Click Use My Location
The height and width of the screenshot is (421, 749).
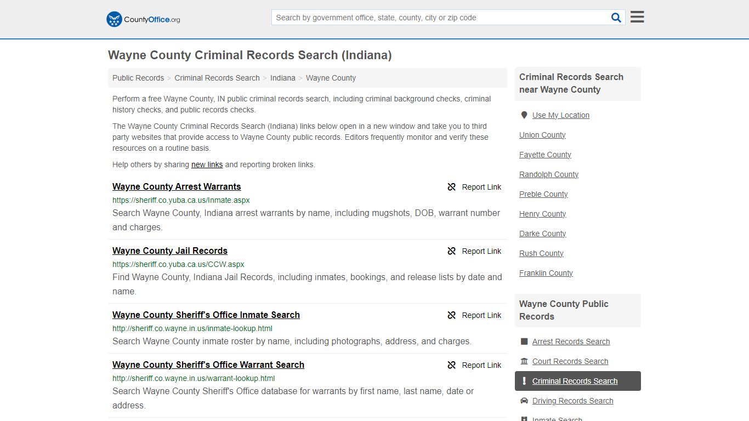[x=561, y=115]
